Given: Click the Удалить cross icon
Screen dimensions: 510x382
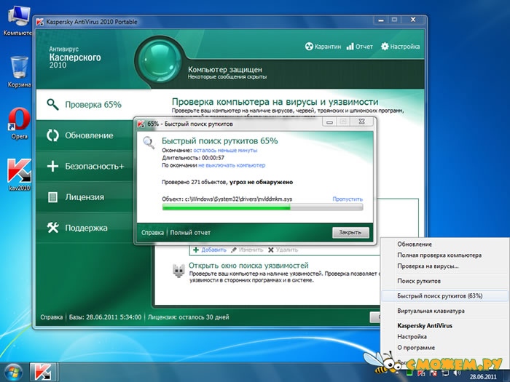Looking at the screenshot, I should pos(270,250).
